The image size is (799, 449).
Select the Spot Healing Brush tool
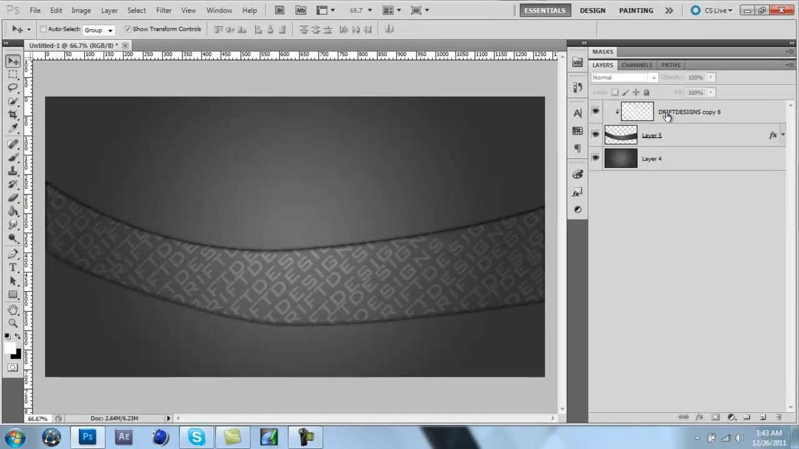coord(12,144)
